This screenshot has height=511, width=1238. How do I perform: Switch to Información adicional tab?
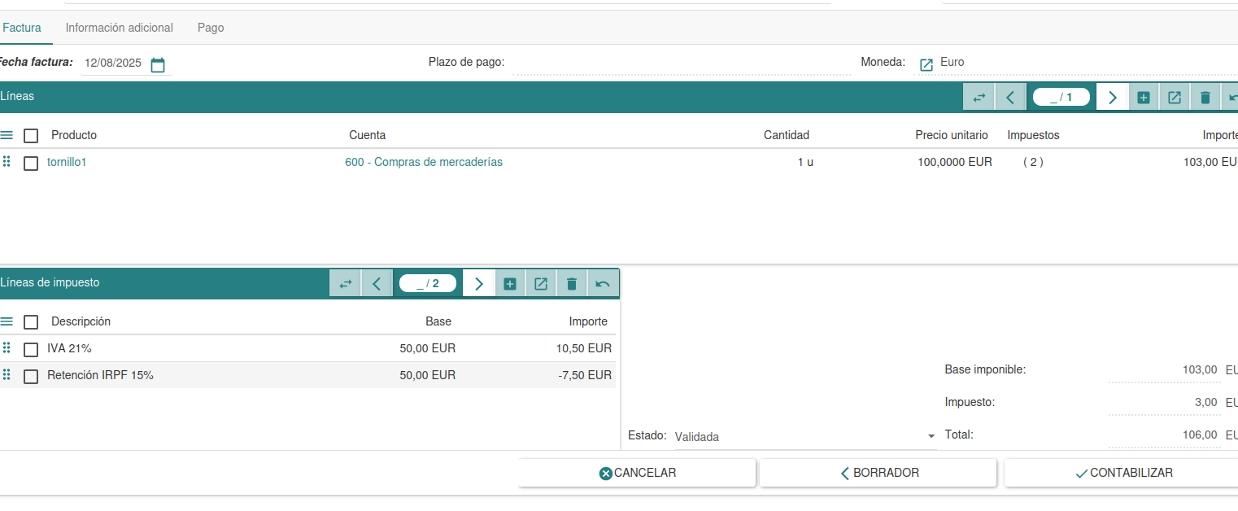119,28
